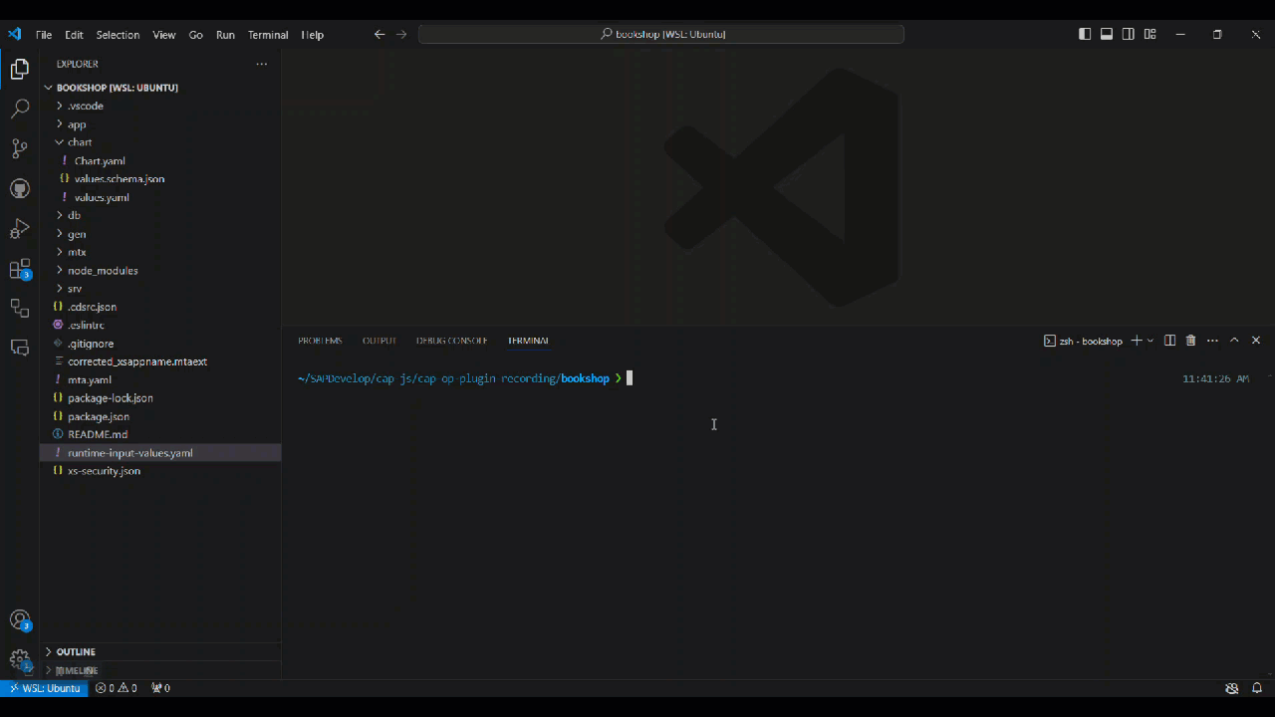Split the terminal
This screenshot has width=1275, height=717.
1170,341
